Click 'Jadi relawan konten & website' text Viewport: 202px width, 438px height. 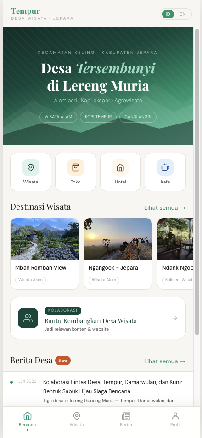[77, 329]
